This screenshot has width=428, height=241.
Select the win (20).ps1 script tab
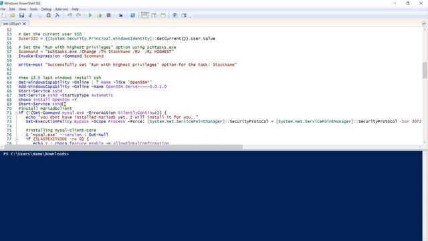click(12, 23)
